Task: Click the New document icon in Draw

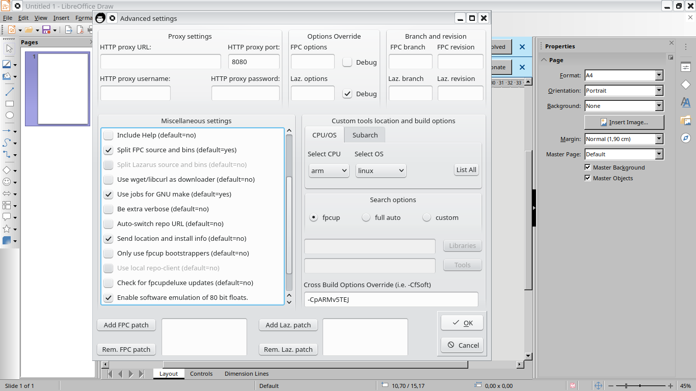Action: click(x=11, y=30)
